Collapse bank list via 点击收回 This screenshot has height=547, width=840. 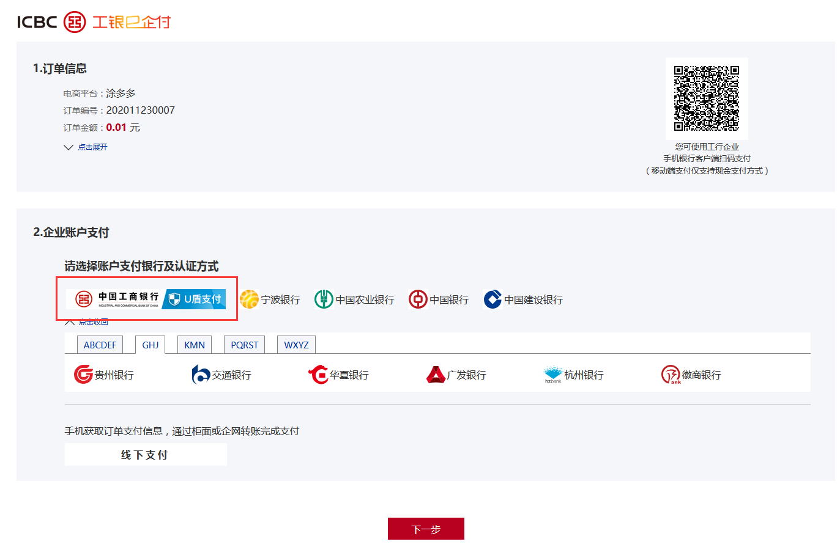(x=93, y=322)
